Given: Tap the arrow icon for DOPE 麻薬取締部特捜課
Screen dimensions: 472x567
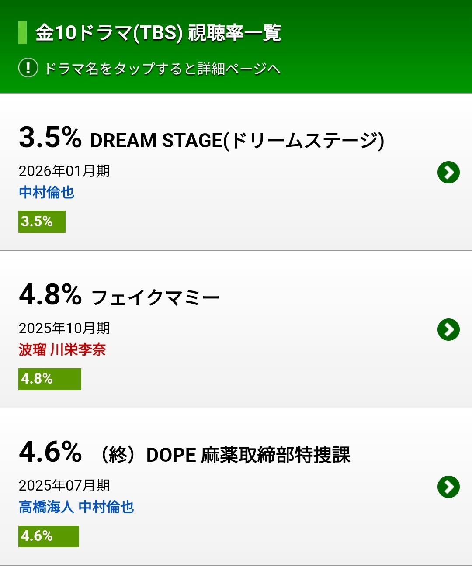Looking at the screenshot, I should [448, 487].
